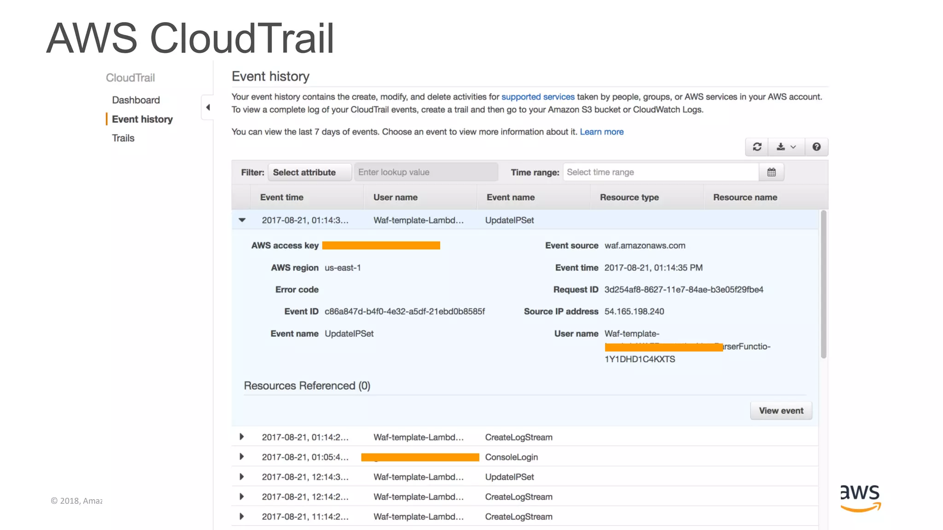Click the AWS logo on the slide
Image resolution: width=943 pixels, height=530 pixels.
pyautogui.click(x=860, y=498)
